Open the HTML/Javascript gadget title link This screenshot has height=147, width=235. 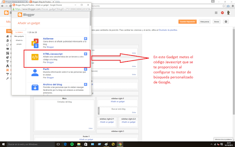pyautogui.click(x=53, y=54)
